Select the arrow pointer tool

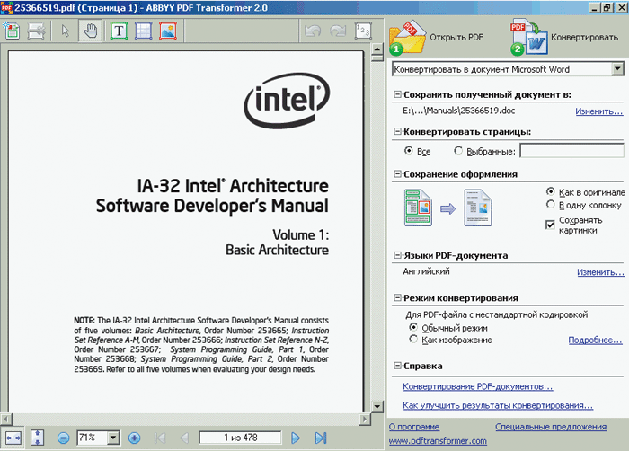pyautogui.click(x=66, y=31)
